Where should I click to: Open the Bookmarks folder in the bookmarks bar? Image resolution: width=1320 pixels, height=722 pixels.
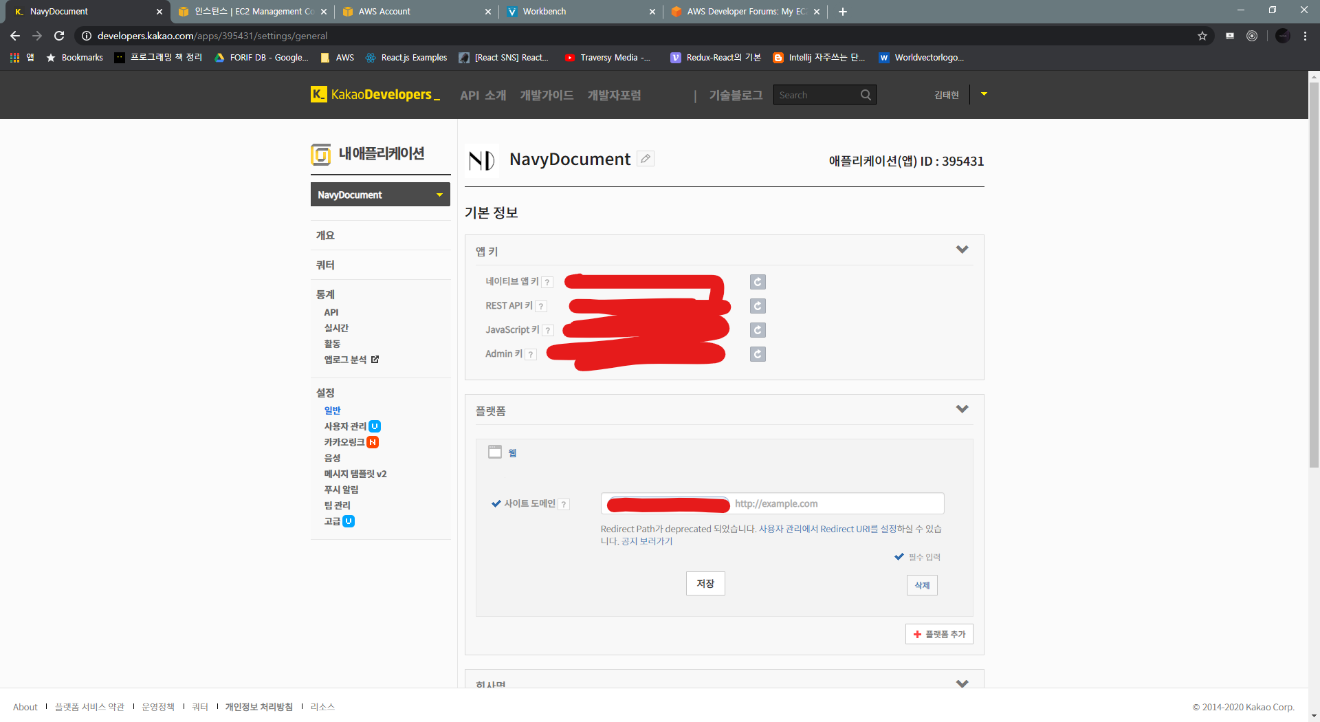[74, 58]
